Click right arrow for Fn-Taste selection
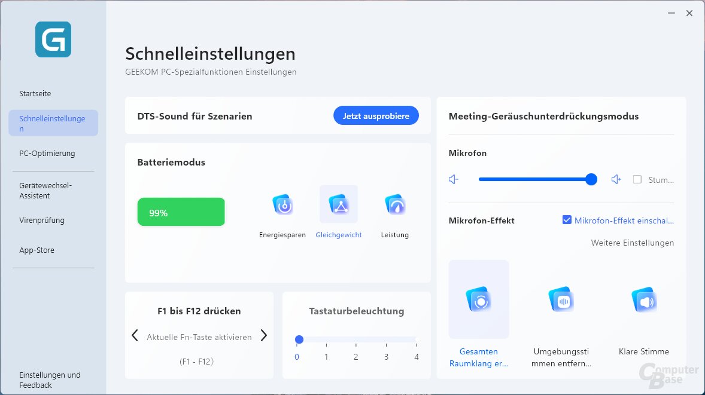 (x=263, y=336)
